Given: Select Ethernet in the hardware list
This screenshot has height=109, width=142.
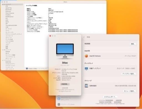Looking at the screenshot, I should (8, 11).
